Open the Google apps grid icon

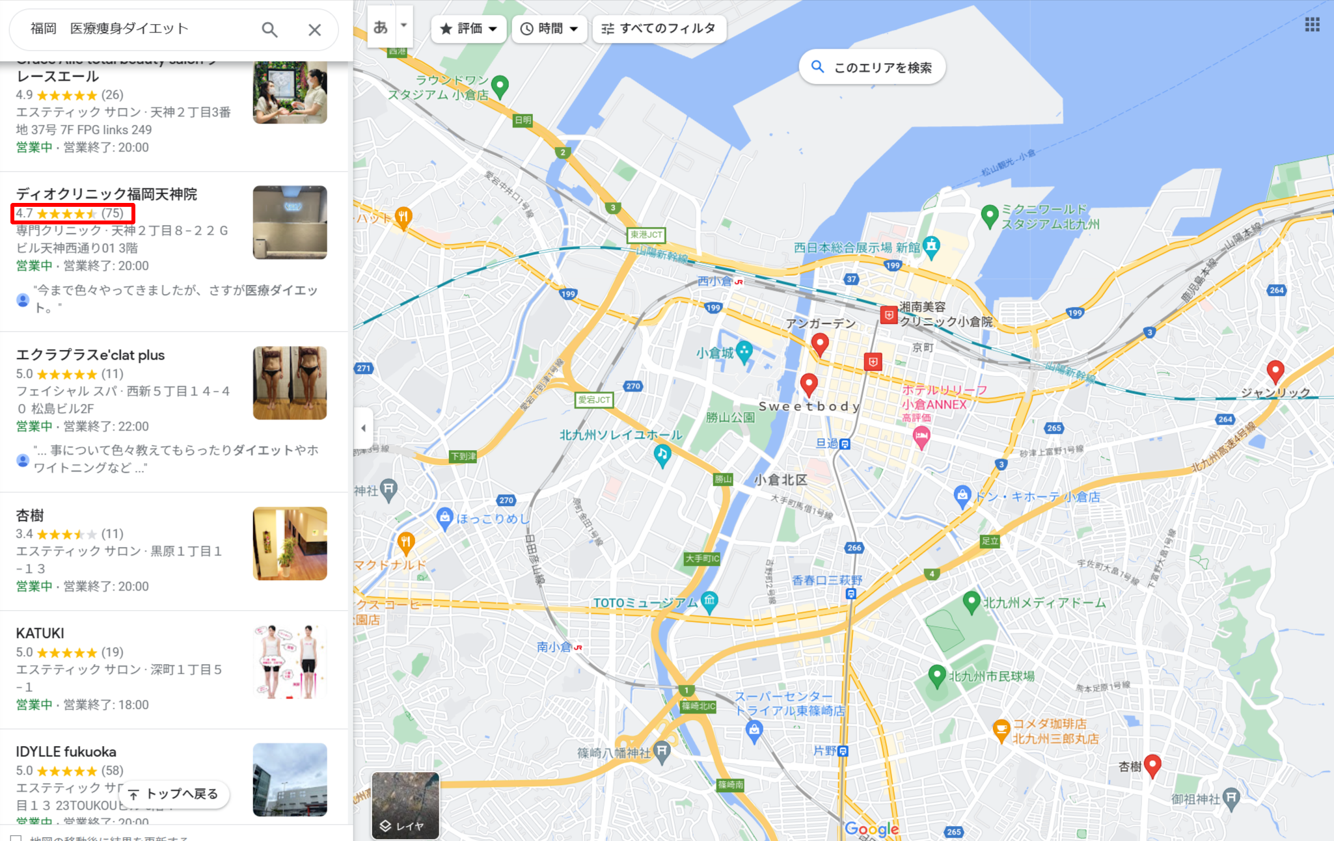click(x=1312, y=25)
